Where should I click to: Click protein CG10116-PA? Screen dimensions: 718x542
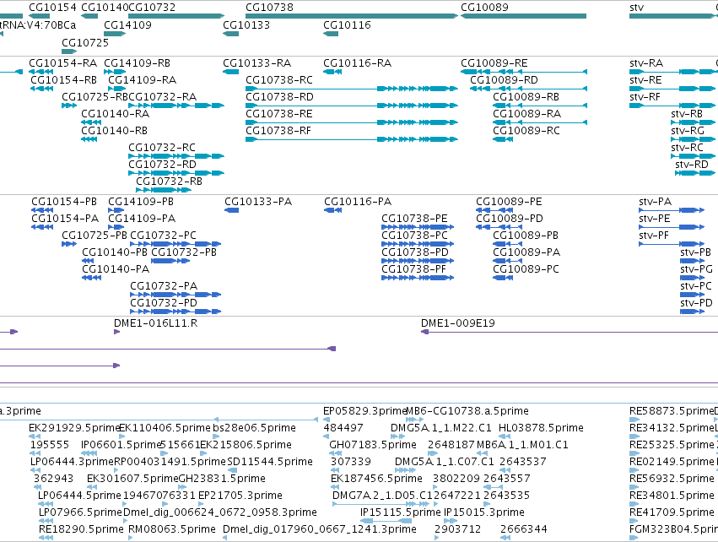click(x=358, y=202)
